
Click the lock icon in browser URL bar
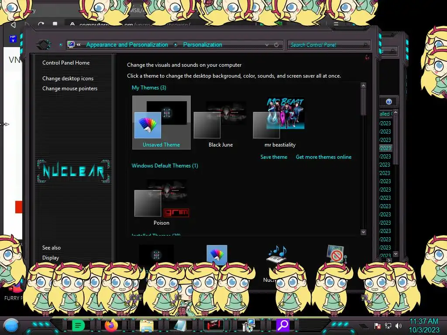[x=72, y=24]
